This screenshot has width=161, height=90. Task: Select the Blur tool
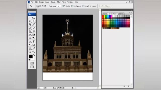coord(30,38)
